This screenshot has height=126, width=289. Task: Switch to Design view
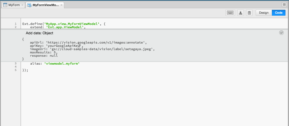[x=264, y=13]
